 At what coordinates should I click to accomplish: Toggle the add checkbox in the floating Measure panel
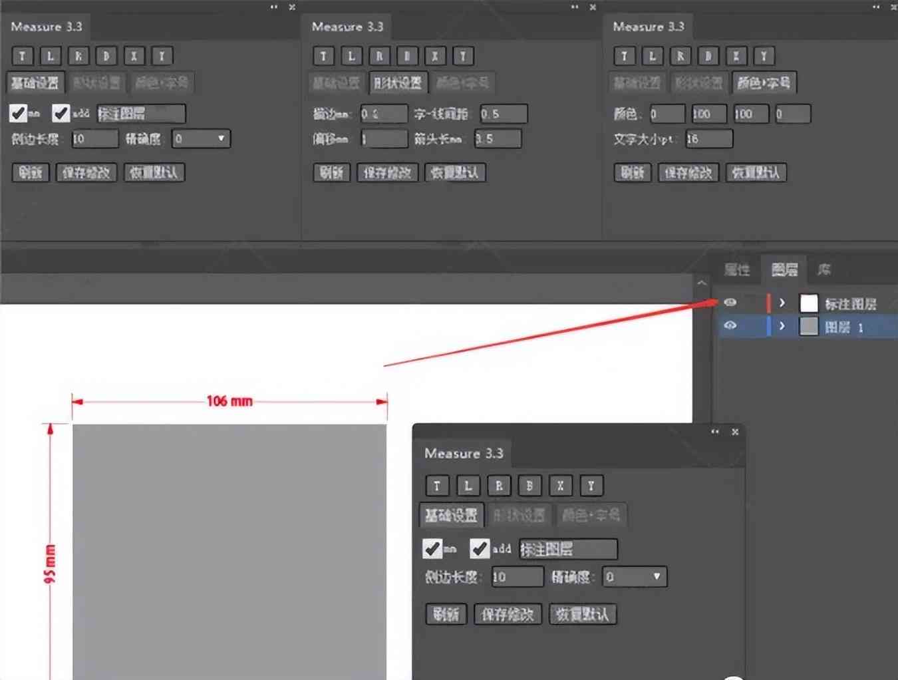[479, 549]
